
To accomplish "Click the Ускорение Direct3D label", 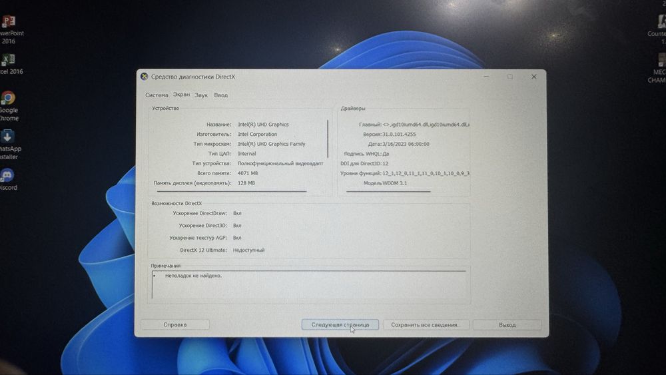I will point(202,226).
